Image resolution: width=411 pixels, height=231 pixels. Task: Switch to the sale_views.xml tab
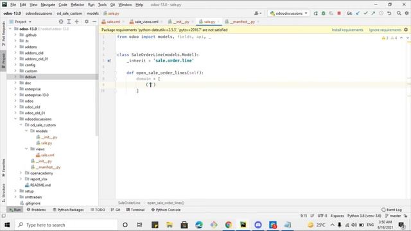pos(146,22)
